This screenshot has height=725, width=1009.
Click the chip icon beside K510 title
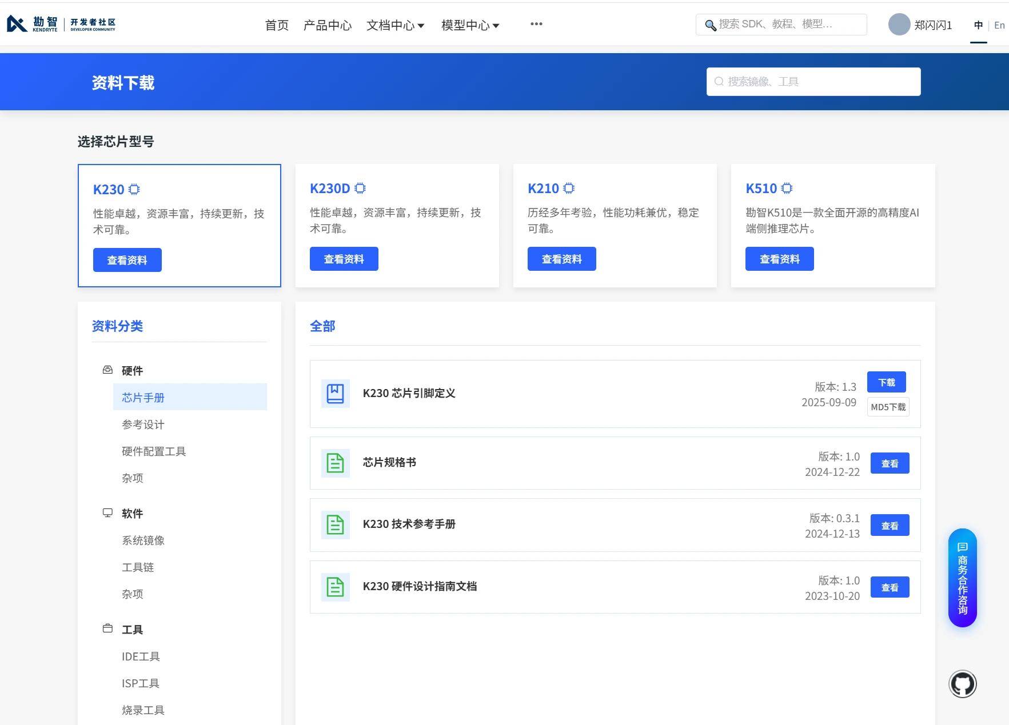point(787,188)
